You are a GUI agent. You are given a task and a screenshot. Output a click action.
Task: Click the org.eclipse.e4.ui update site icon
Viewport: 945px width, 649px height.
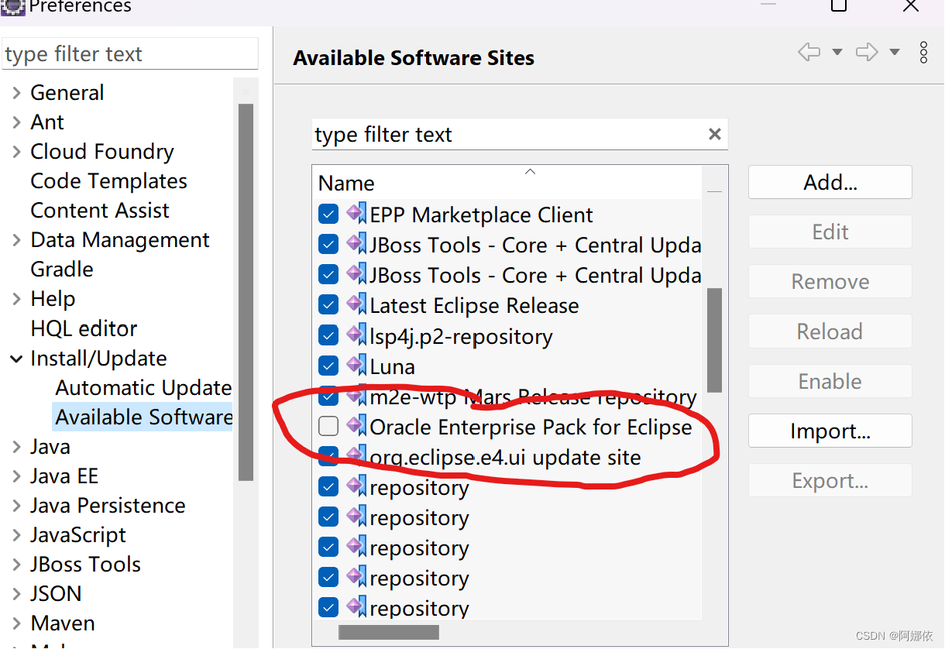(x=356, y=456)
